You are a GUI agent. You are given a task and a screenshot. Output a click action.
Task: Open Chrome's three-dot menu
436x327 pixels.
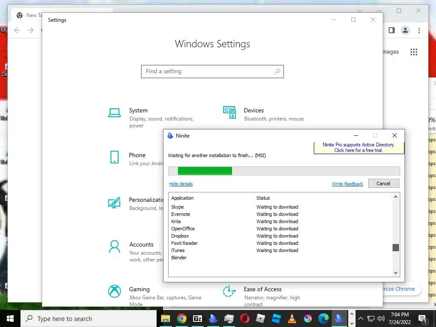coord(419,30)
